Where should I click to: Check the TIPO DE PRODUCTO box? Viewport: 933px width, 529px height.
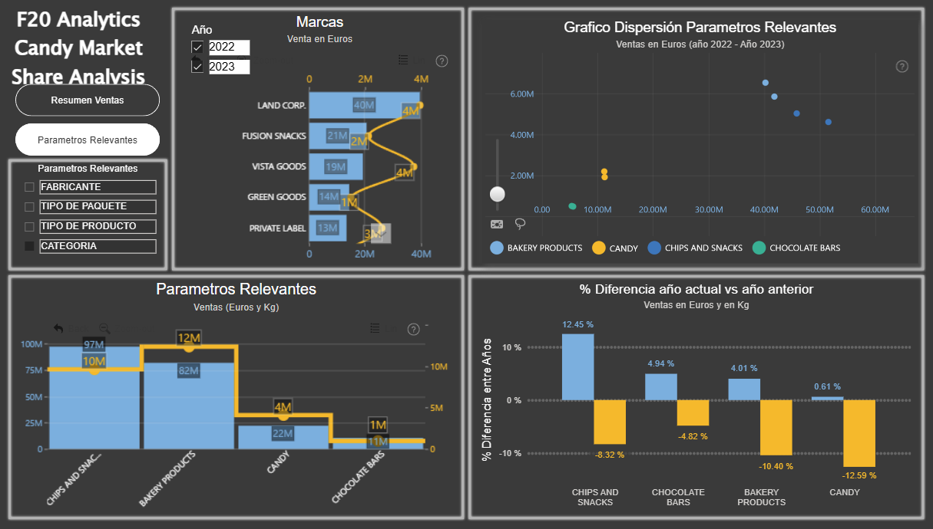29,227
